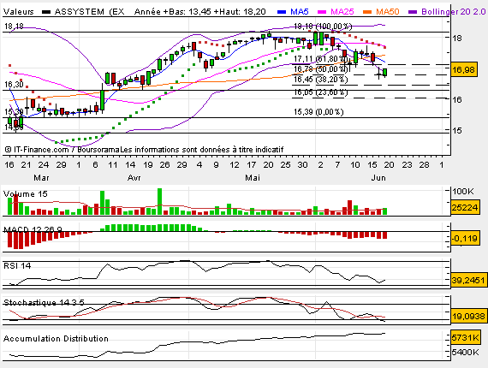Click the '15,39 (0,00%)' Fibonacci label

click(x=318, y=112)
